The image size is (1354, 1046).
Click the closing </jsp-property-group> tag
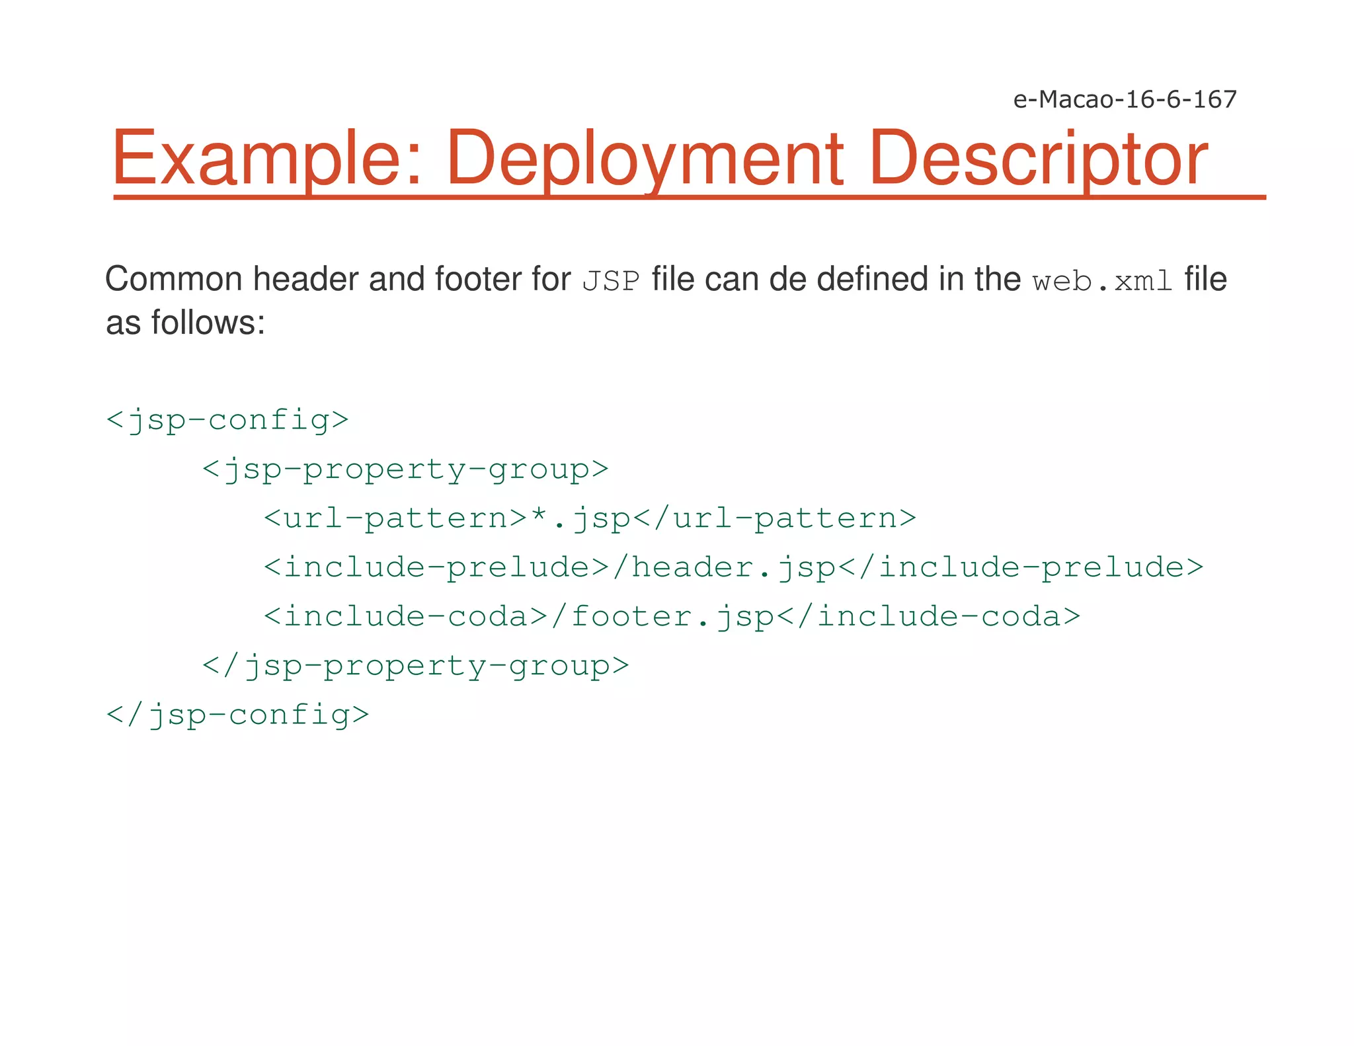pyautogui.click(x=415, y=666)
